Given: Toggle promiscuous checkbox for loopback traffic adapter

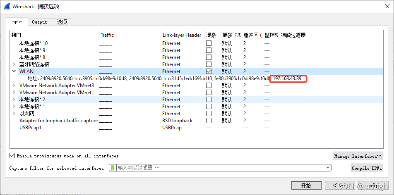Looking at the screenshot, I should 209,121.
